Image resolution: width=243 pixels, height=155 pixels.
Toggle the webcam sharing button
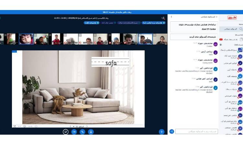tap(74, 132)
